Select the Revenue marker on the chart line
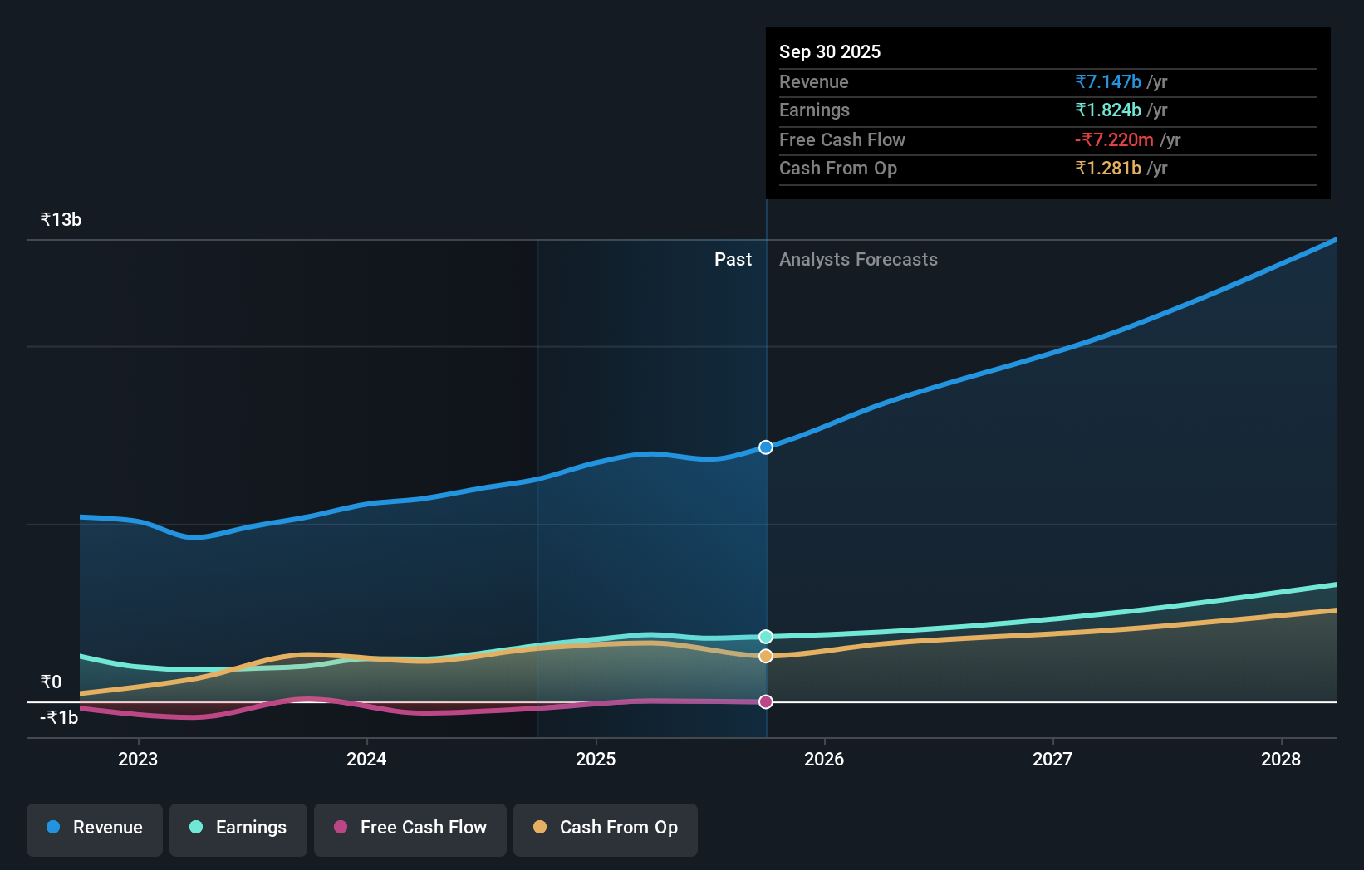This screenshot has width=1364, height=870. 765,447
